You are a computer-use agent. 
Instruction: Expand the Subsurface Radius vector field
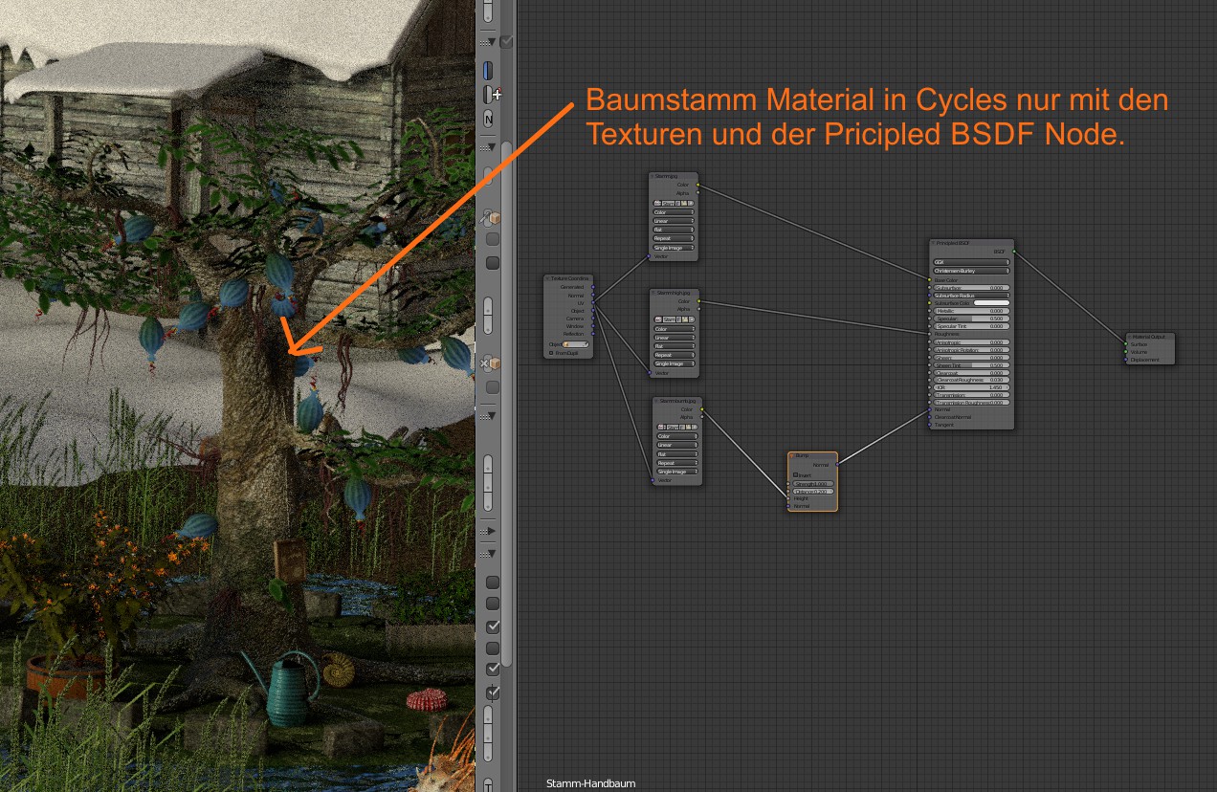click(x=971, y=296)
